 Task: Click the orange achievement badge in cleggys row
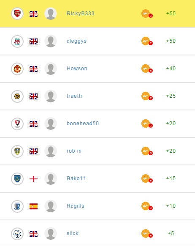(147, 41)
